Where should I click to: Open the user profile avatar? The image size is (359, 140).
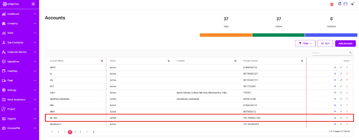(x=345, y=4)
